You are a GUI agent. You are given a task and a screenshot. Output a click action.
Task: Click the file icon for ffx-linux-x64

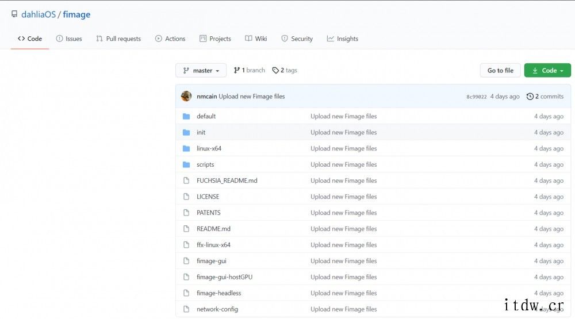click(x=186, y=245)
